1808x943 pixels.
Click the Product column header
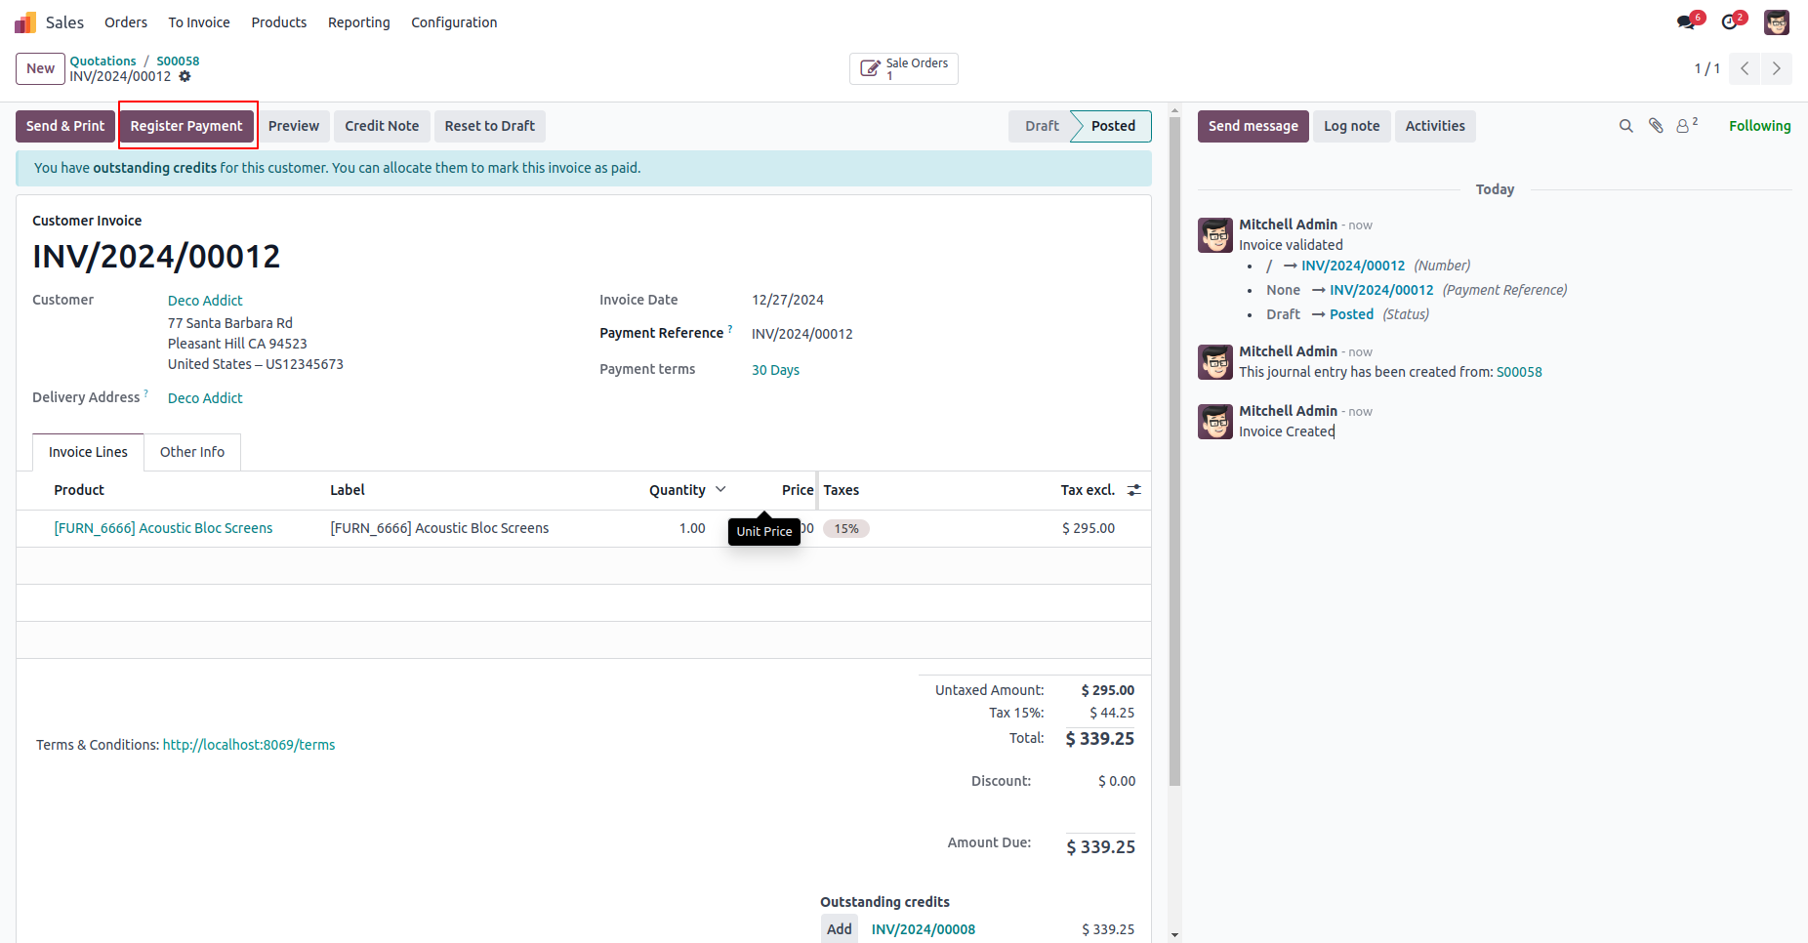coord(79,490)
